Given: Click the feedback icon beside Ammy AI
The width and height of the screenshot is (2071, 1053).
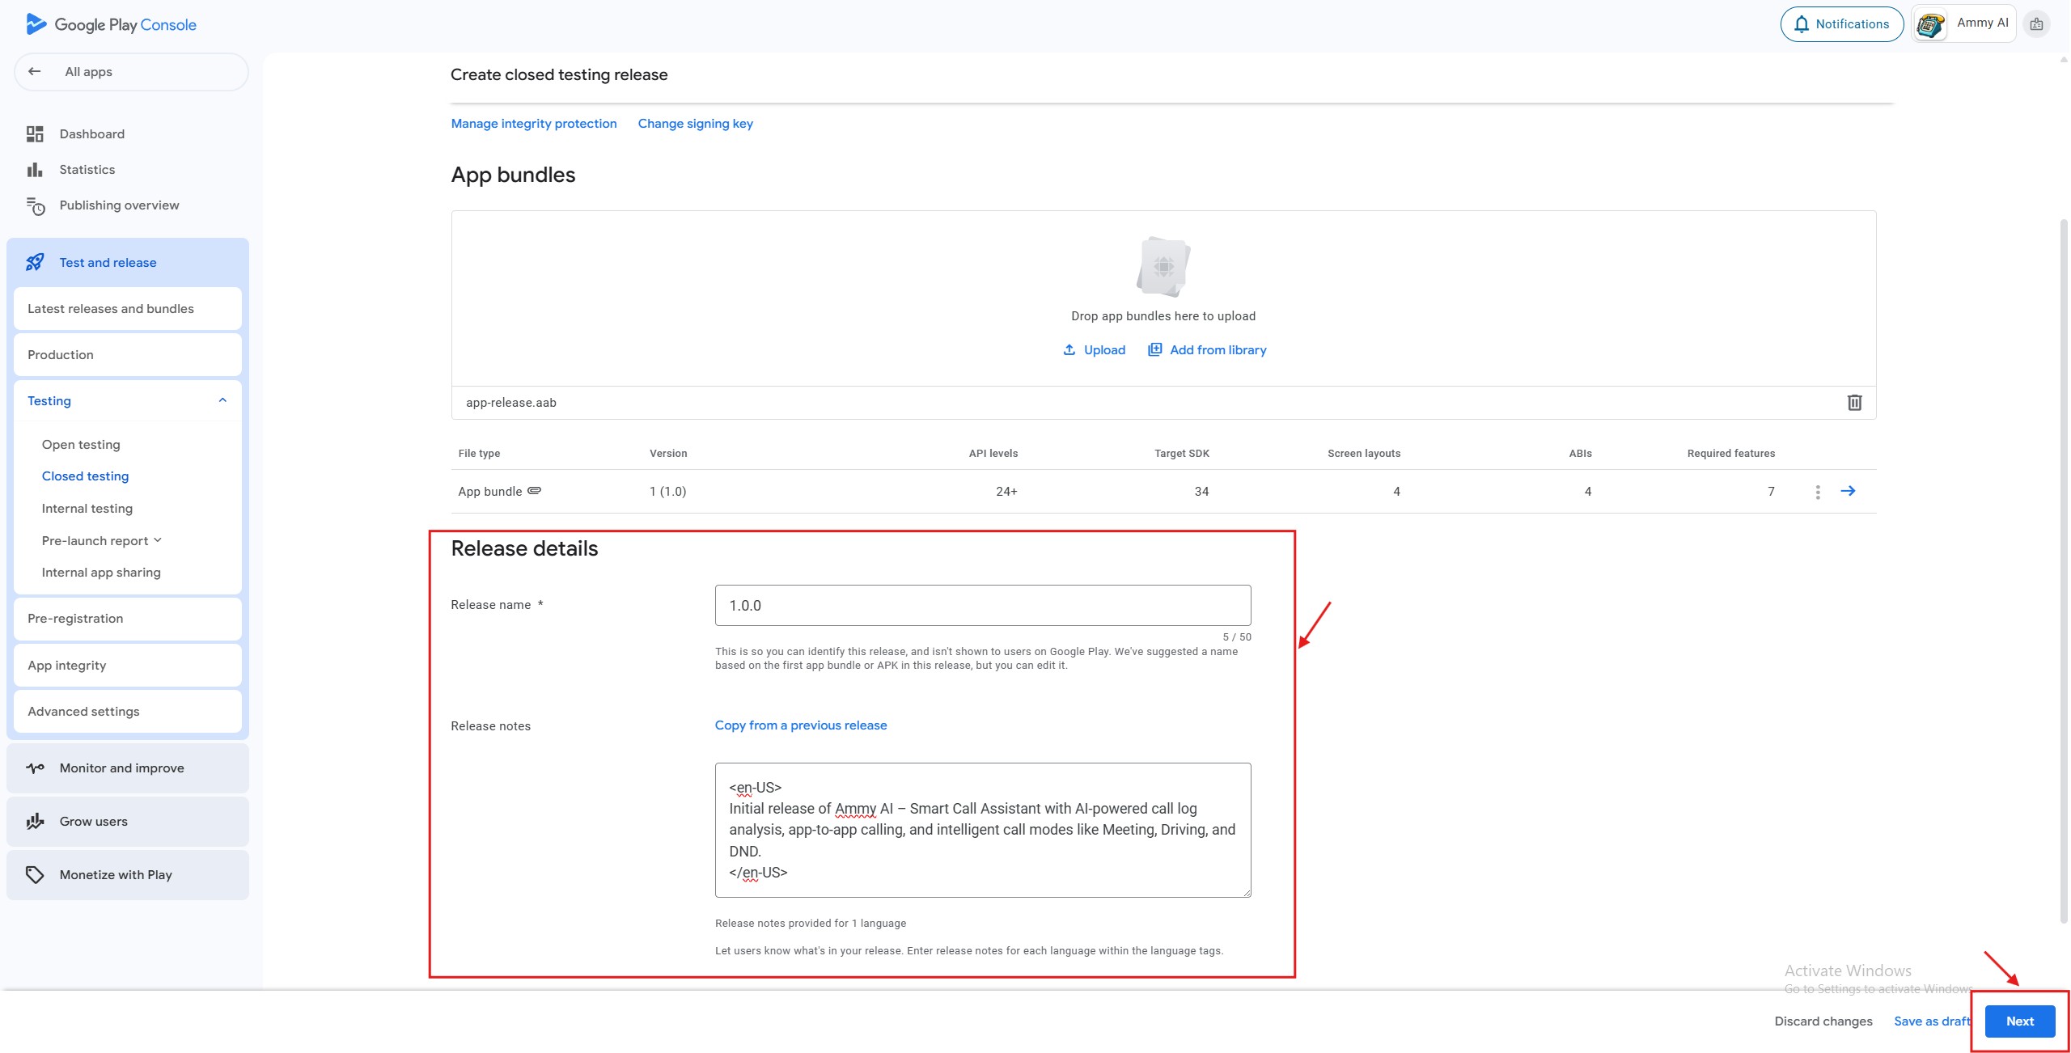Looking at the screenshot, I should point(2036,24).
